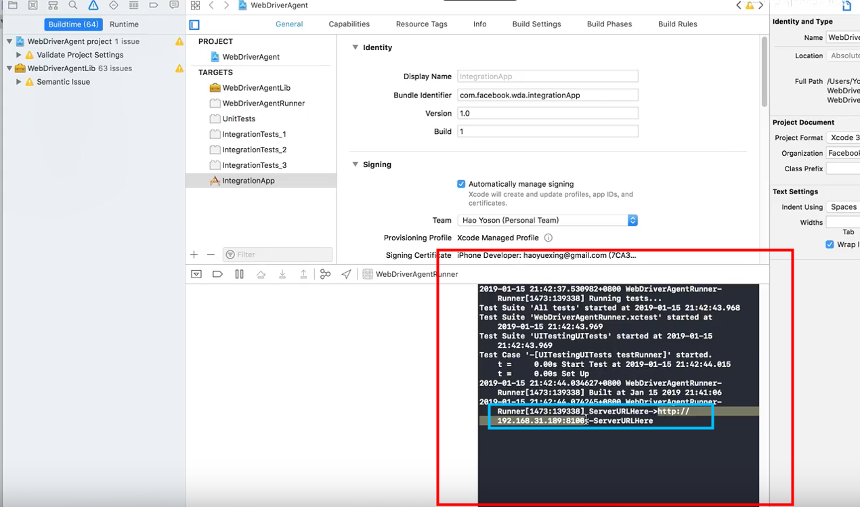Open the Build Rules tab

pyautogui.click(x=678, y=24)
